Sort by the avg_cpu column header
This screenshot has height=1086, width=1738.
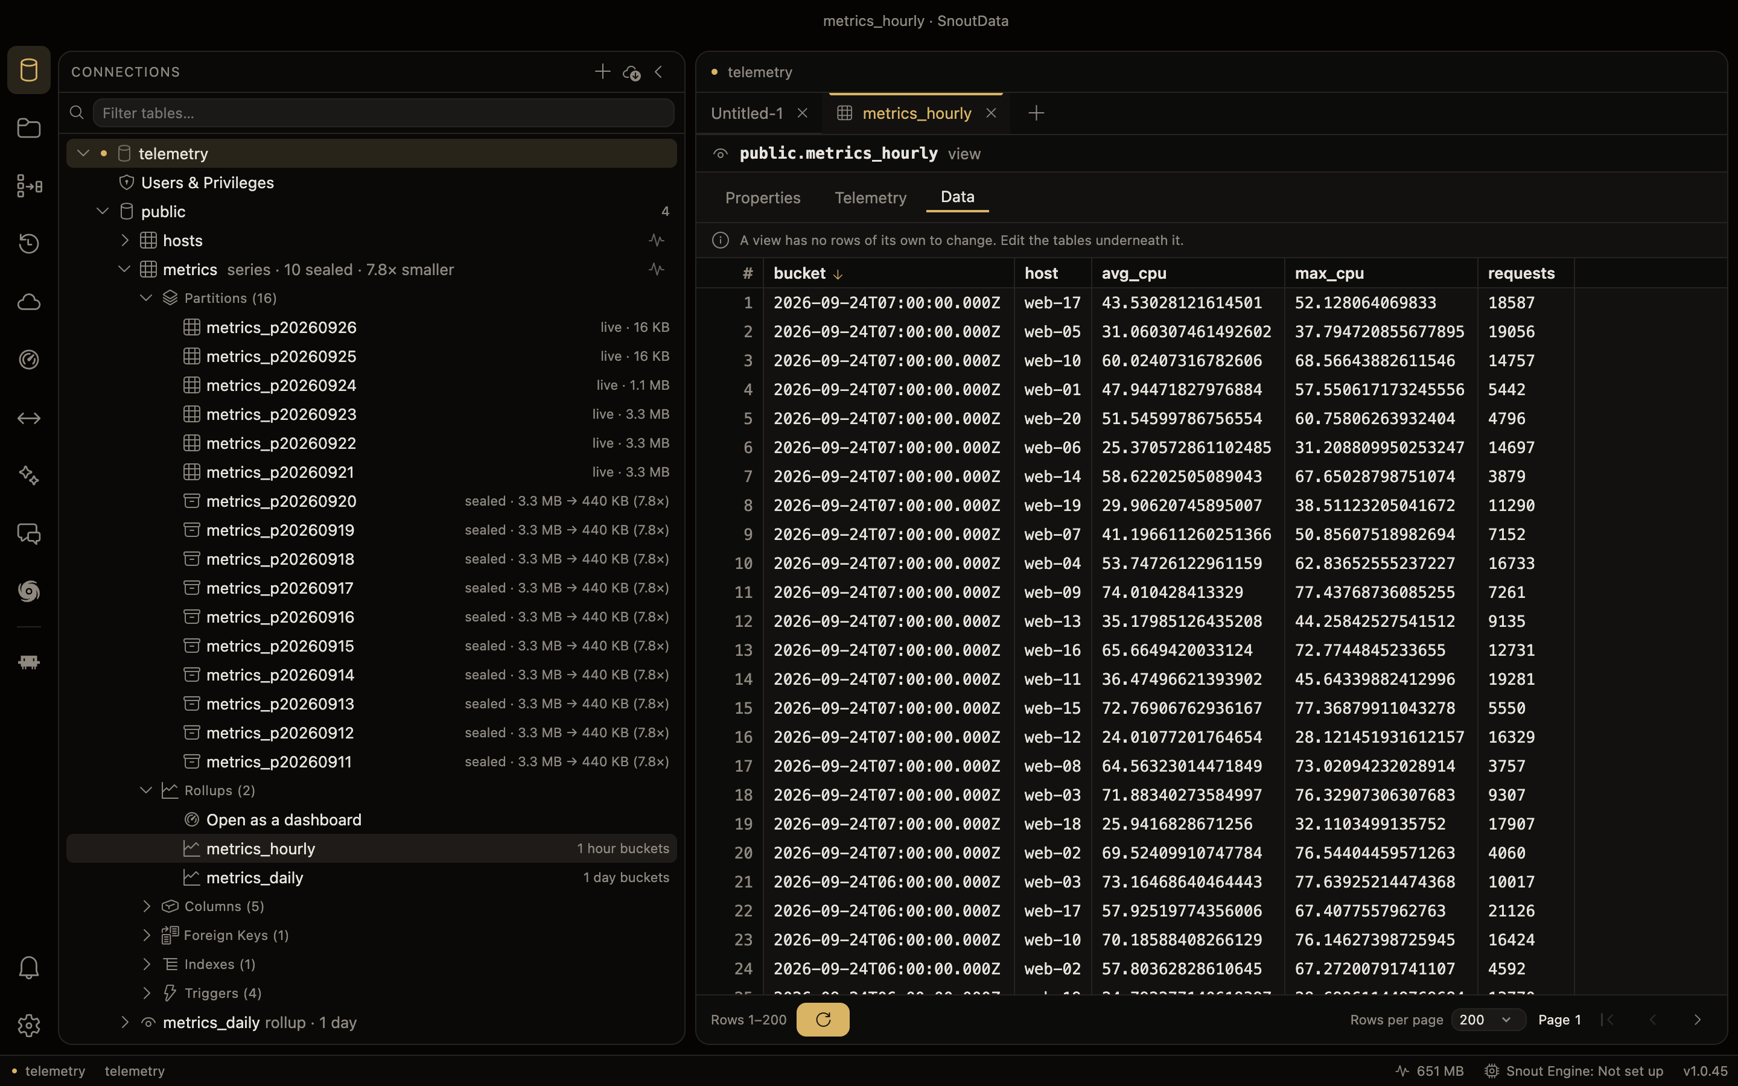[1188, 273]
